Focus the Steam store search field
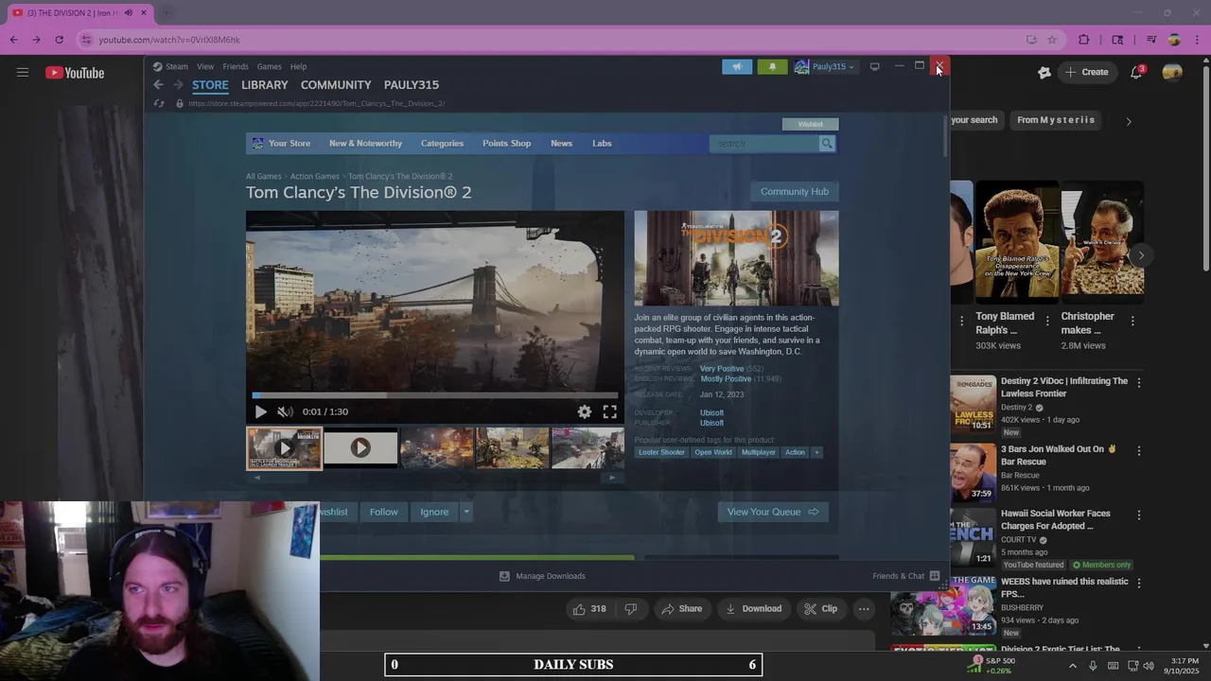Image resolution: width=1211 pixels, height=681 pixels. coord(764,144)
